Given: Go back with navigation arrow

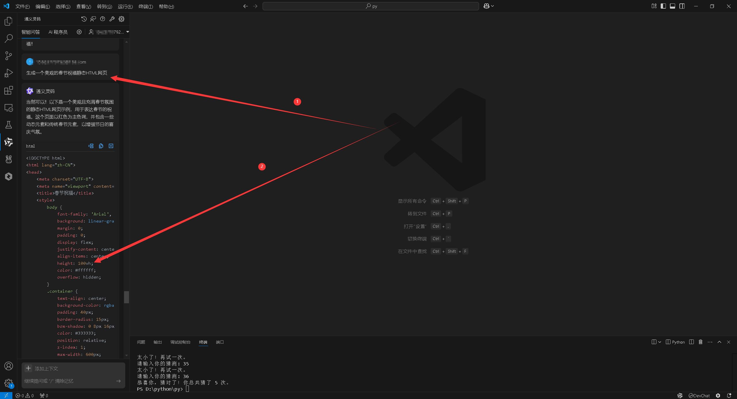Looking at the screenshot, I should tap(245, 6).
